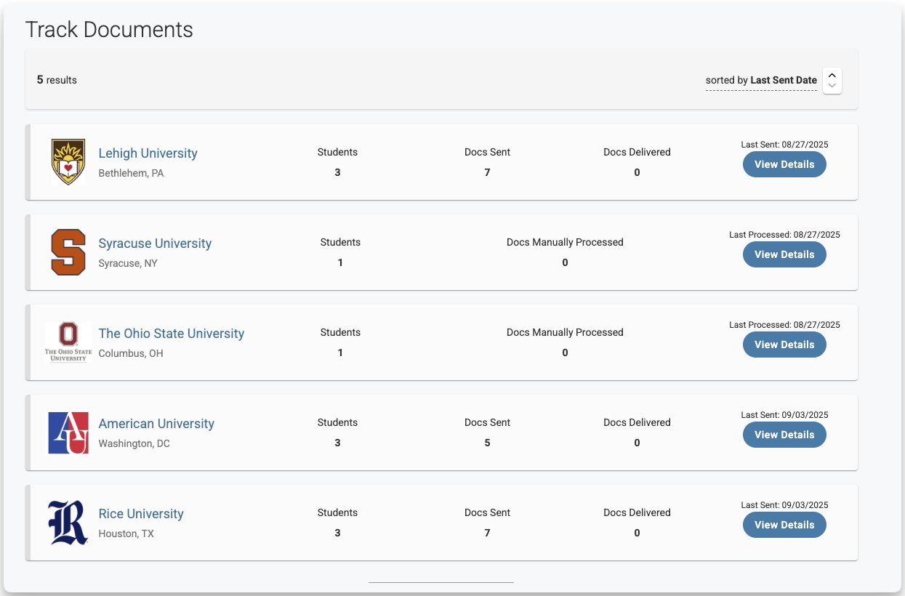Image resolution: width=905 pixels, height=596 pixels.
Task: Click Docs Sent value 7 for Lehigh University
Action: pyautogui.click(x=487, y=172)
